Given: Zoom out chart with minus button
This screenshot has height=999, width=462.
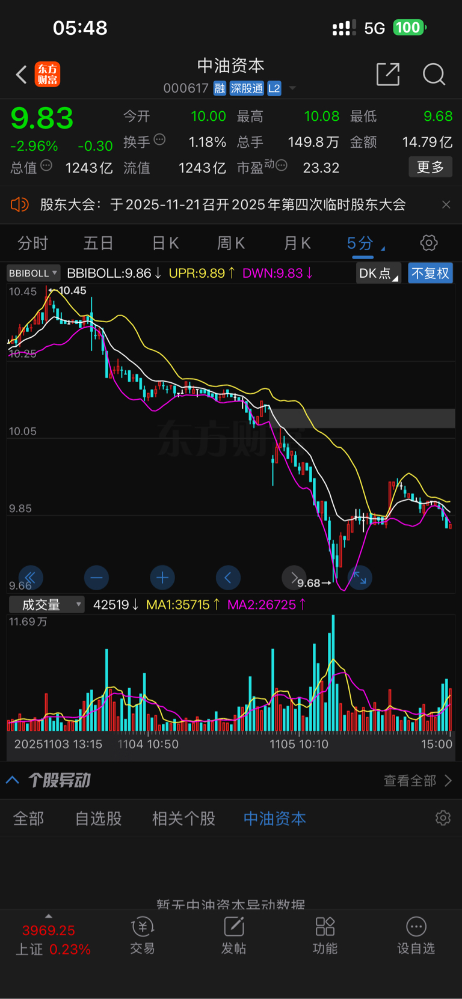Looking at the screenshot, I should coord(96,578).
